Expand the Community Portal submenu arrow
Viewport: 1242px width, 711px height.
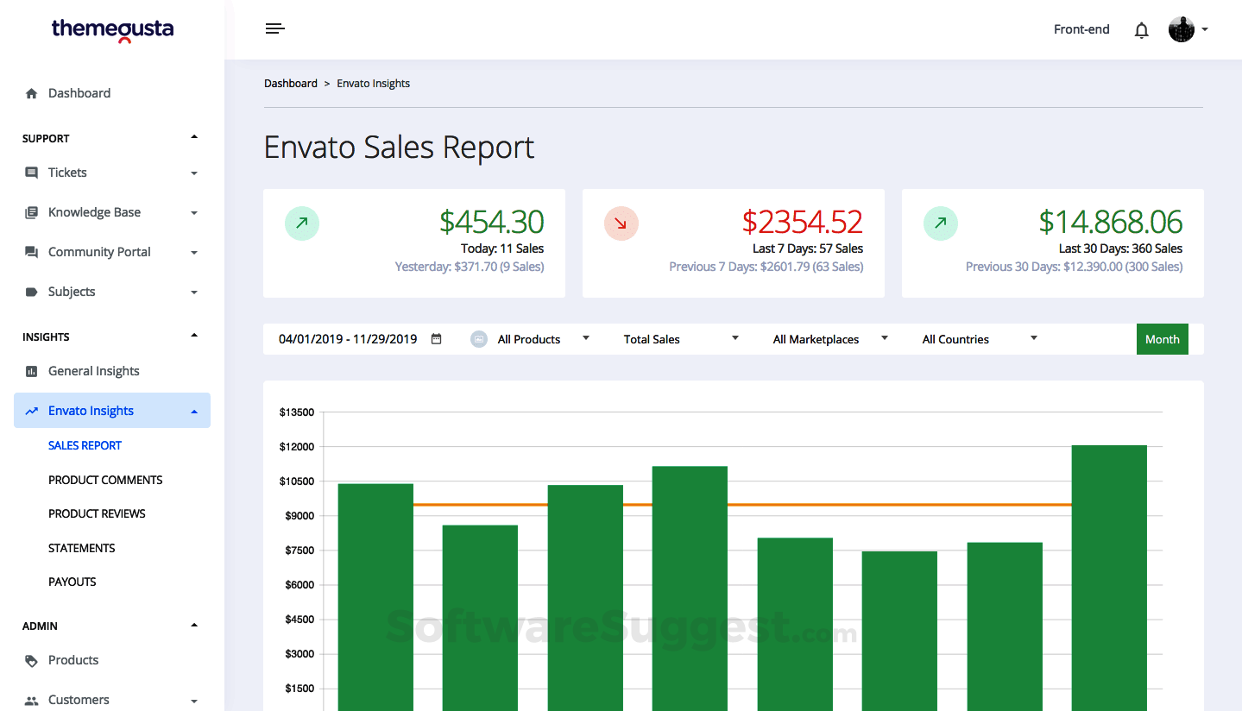[x=194, y=253]
